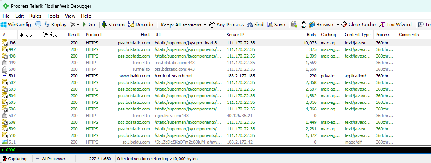This screenshot has height=163, width=431.
Task: Click the Server IP column header
Action: (x=248, y=35)
